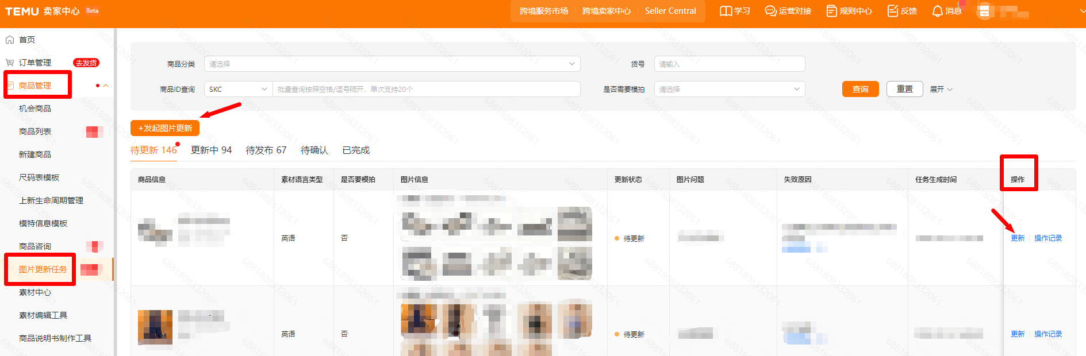Image resolution: width=1086 pixels, height=356 pixels.
Task: Click the home icon beside 首页
Action: pos(10,40)
